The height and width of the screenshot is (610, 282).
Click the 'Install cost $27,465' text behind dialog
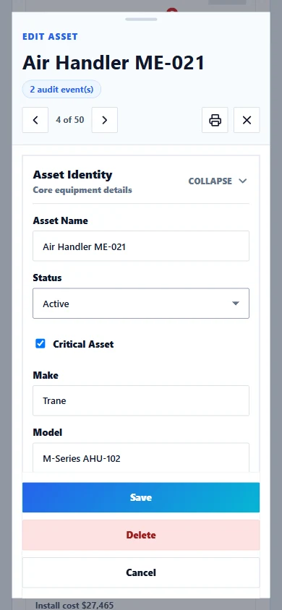[x=74, y=605]
